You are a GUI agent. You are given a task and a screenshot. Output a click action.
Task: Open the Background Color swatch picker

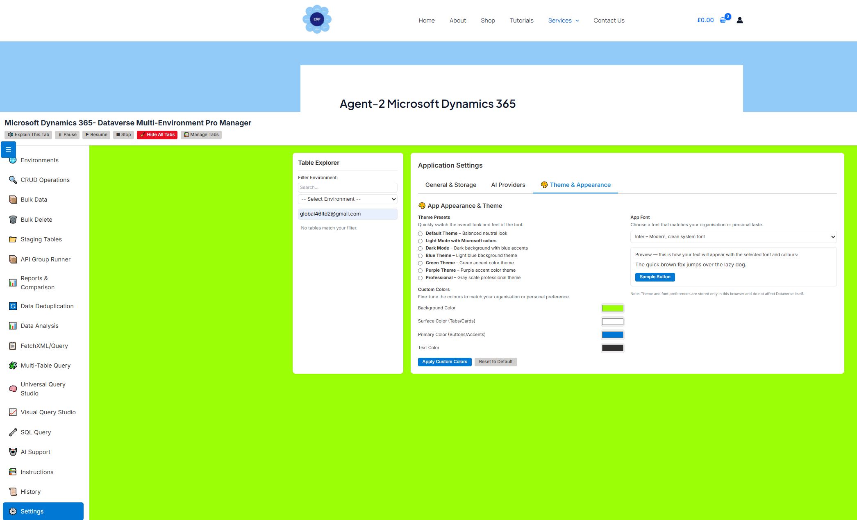[x=612, y=308]
